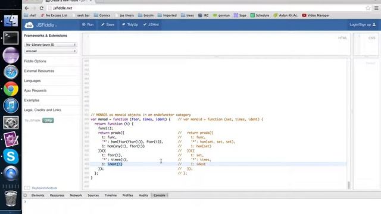This screenshot has width=381, height=214.
Task: Switch to Audits devtools tab
Action: 143,196
